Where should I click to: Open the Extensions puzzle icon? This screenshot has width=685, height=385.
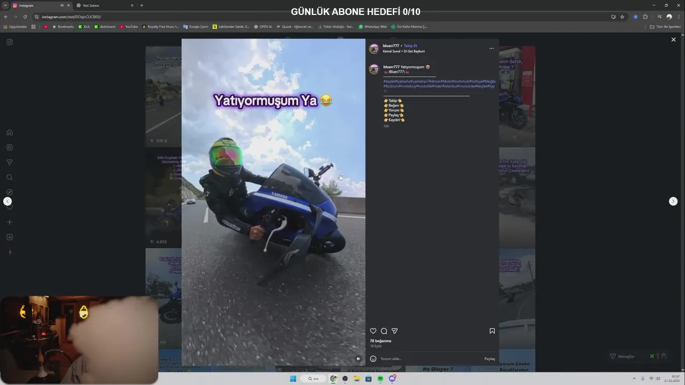tap(645, 17)
